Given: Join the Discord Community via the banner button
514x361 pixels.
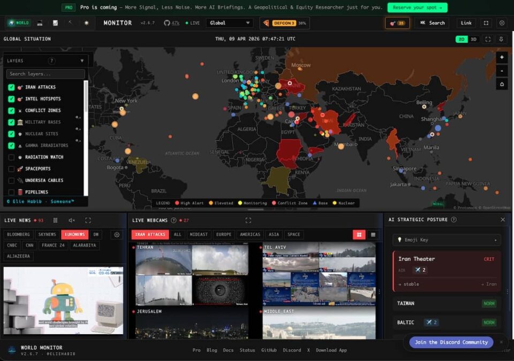Looking at the screenshot, I should coord(451,342).
